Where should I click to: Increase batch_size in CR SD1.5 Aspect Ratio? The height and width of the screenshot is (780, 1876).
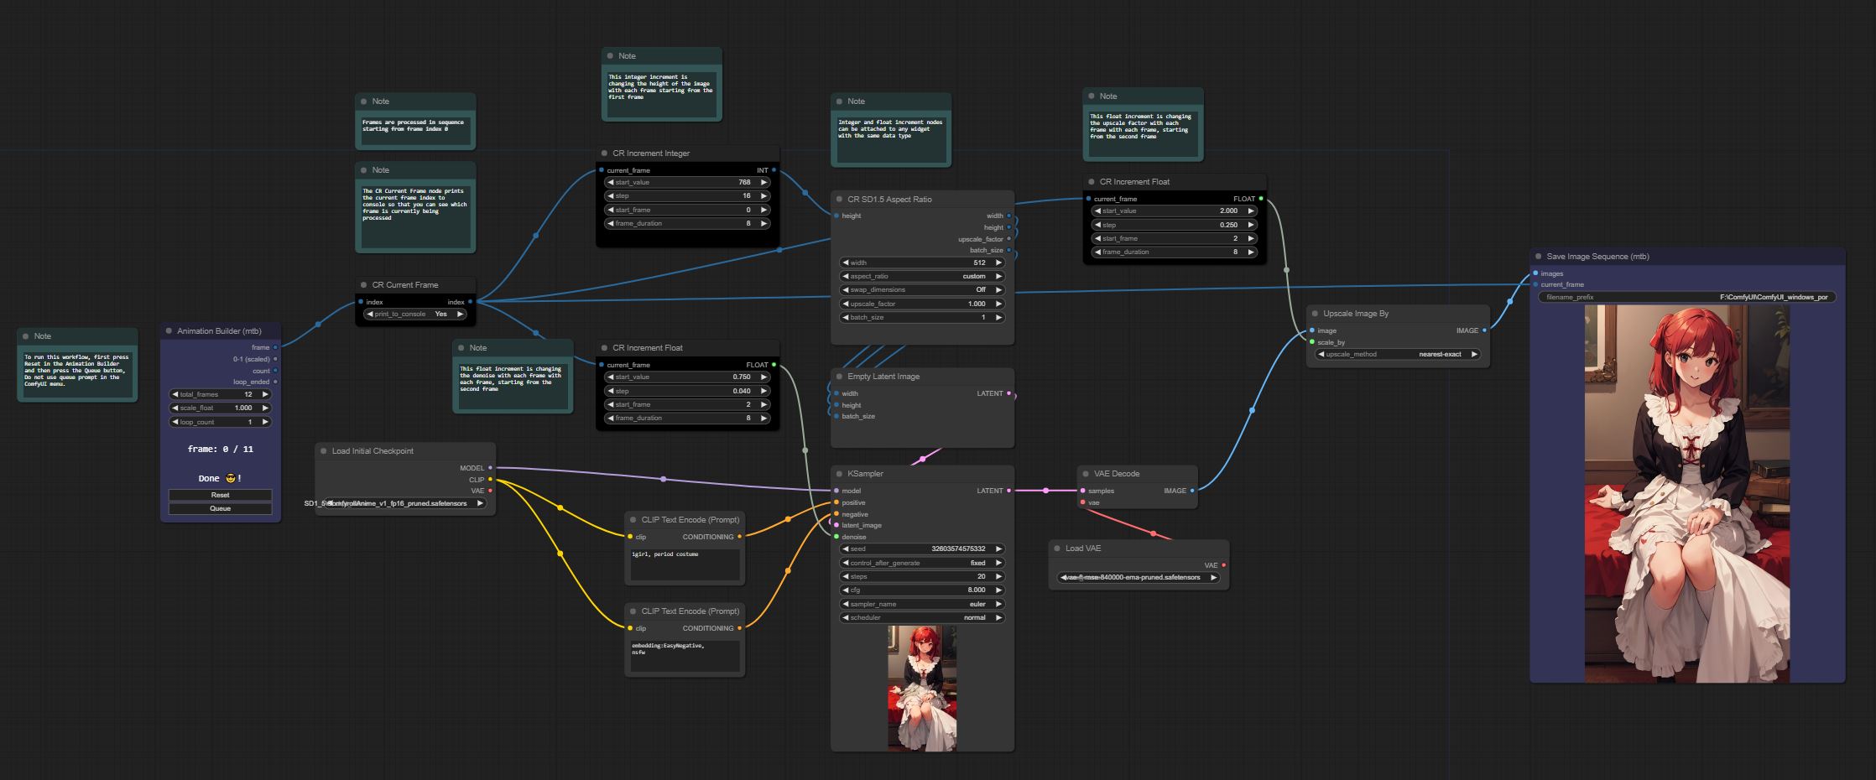click(998, 317)
